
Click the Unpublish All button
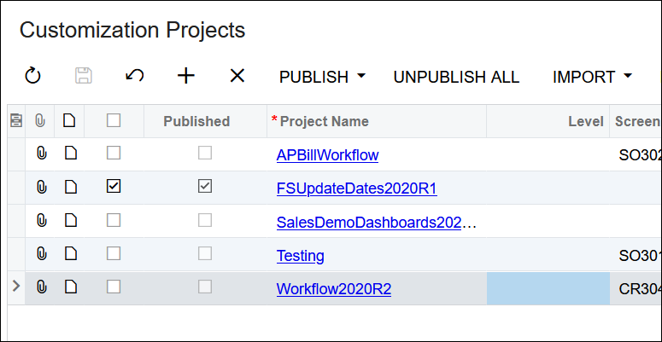tap(456, 77)
